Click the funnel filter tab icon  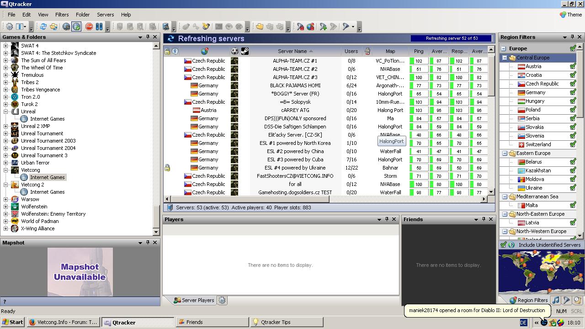[x=566, y=300]
